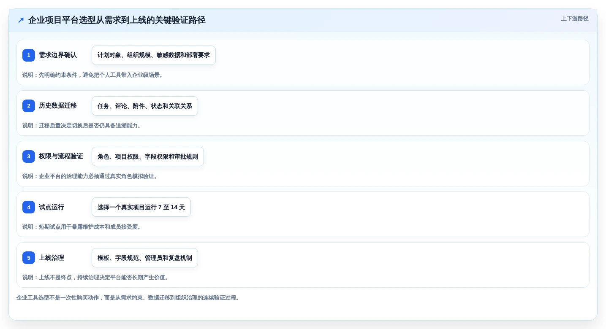Select the 试点运行 step title
606x329 pixels.
52,207
